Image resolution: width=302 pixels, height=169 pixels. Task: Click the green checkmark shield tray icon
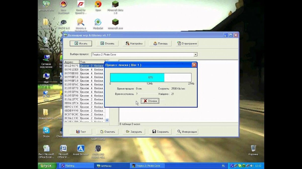(x=240, y=166)
